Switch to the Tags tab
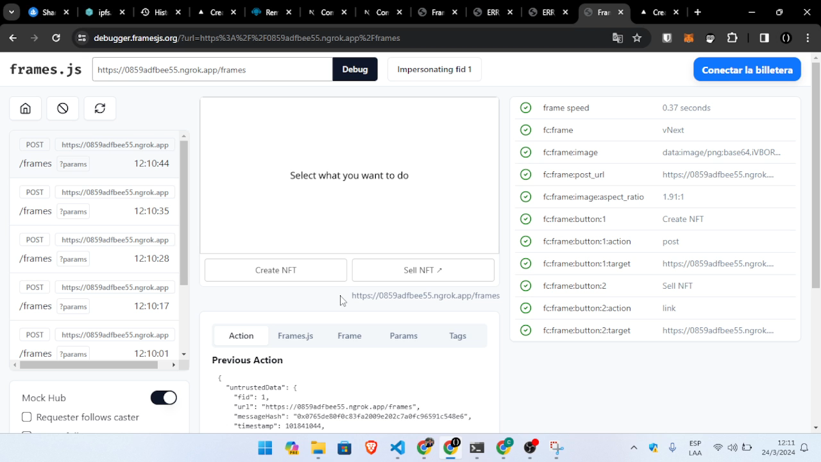 [x=458, y=336]
